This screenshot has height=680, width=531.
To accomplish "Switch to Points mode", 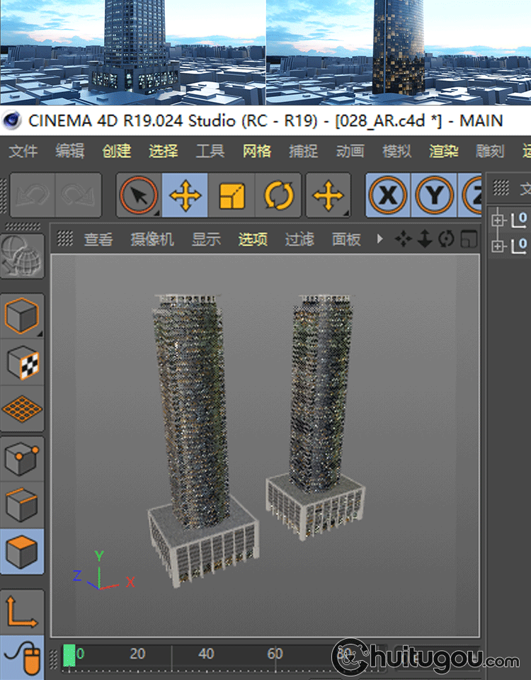I will [x=23, y=459].
